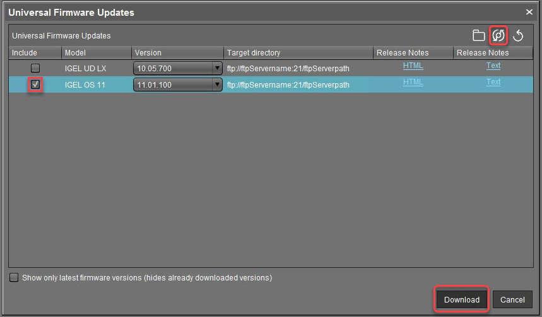This screenshot has height=317, width=542.
Task: Toggle Show only latest firmware versions checkbox
Action: click(14, 277)
